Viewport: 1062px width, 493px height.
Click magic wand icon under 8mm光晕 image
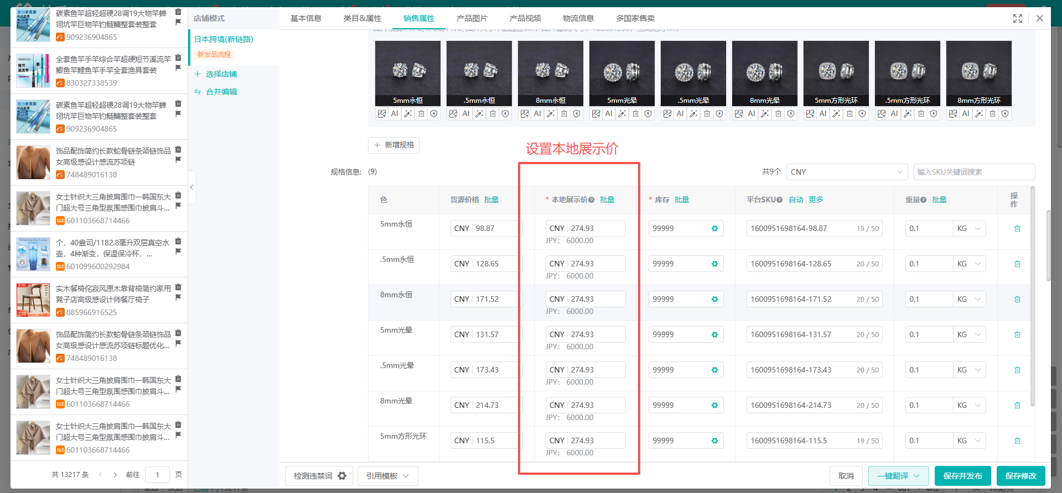(764, 114)
